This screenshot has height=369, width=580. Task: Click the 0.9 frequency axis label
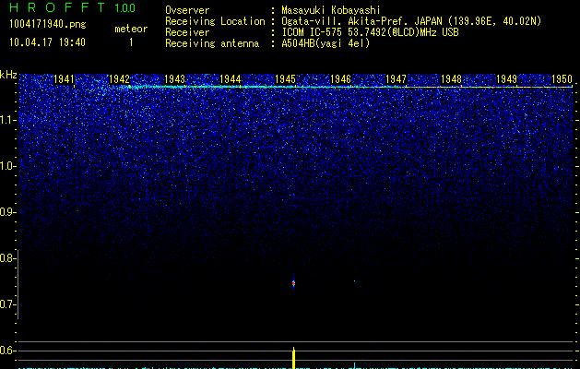tap(7, 212)
